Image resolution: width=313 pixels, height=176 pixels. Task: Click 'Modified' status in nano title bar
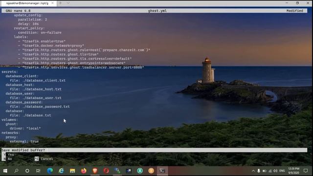point(294,11)
